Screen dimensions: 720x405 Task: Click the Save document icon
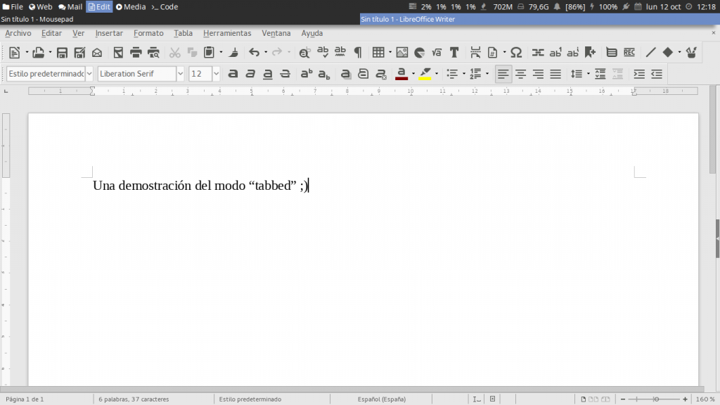[x=62, y=52]
